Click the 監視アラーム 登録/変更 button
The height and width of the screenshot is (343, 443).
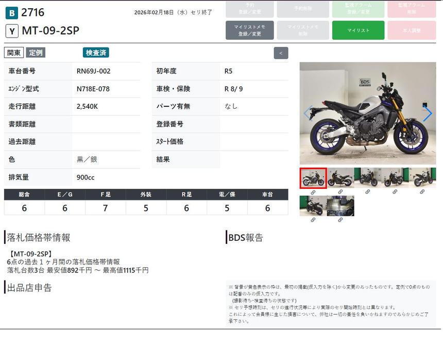coord(358,9)
